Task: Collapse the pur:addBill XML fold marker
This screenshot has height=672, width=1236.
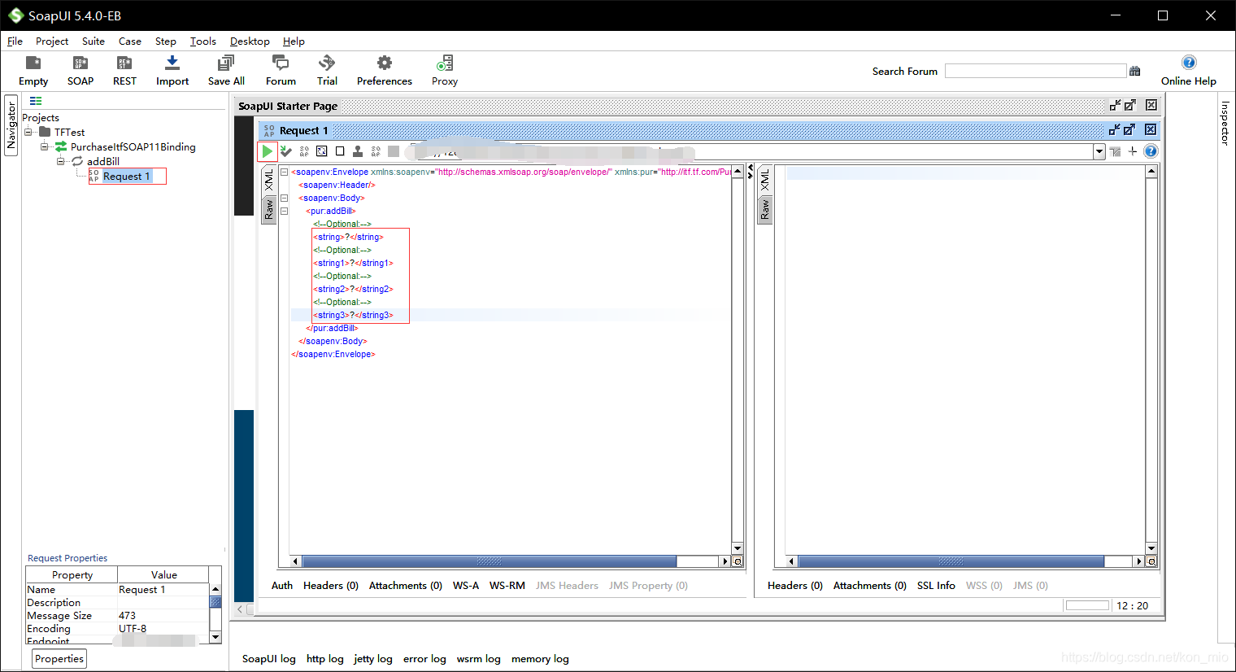Action: pyautogui.click(x=284, y=211)
